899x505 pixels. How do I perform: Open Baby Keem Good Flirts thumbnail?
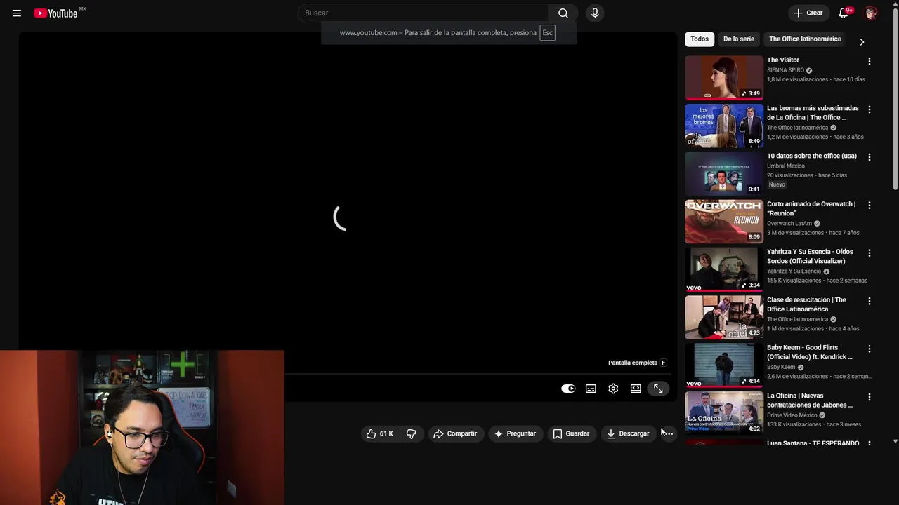(x=724, y=365)
